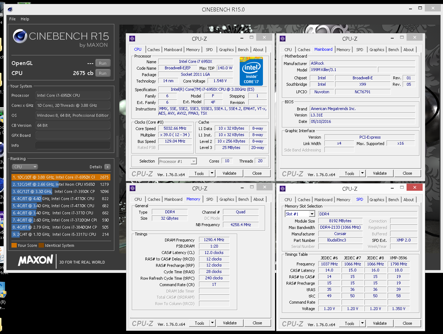Click the X99M Killer/3.1 model field

(343, 70)
